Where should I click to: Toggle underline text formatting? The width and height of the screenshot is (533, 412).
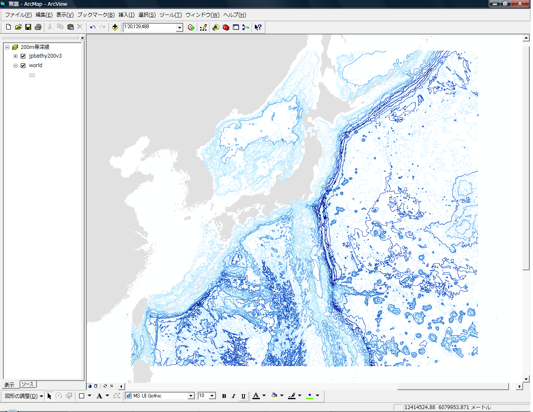243,396
